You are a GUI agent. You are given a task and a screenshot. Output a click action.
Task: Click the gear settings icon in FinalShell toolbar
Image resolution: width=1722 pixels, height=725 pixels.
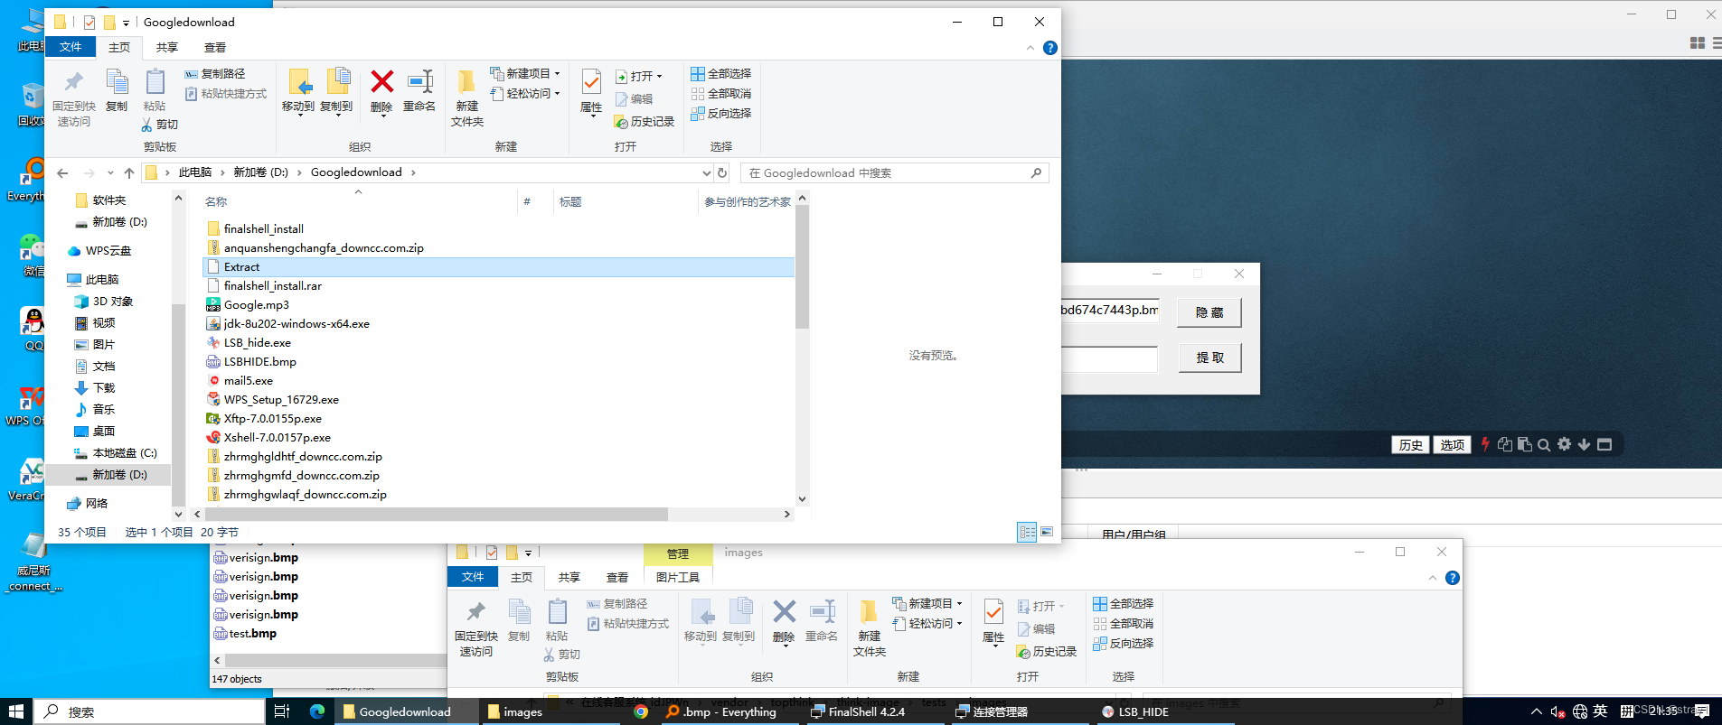[x=1564, y=444]
